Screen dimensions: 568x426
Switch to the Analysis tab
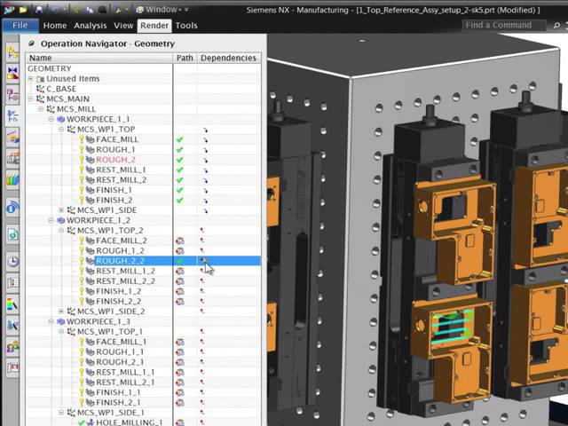tap(91, 26)
